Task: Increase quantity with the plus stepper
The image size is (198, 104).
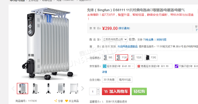Action: point(98,90)
